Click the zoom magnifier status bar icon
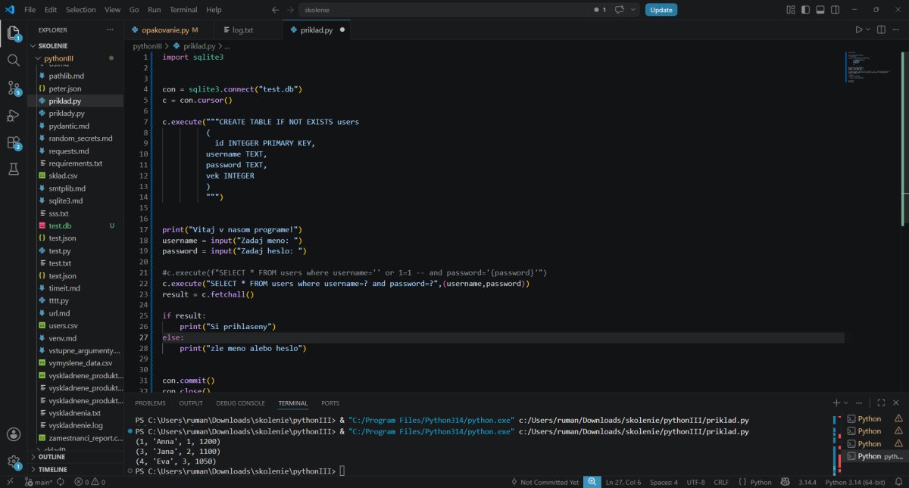 pos(592,482)
